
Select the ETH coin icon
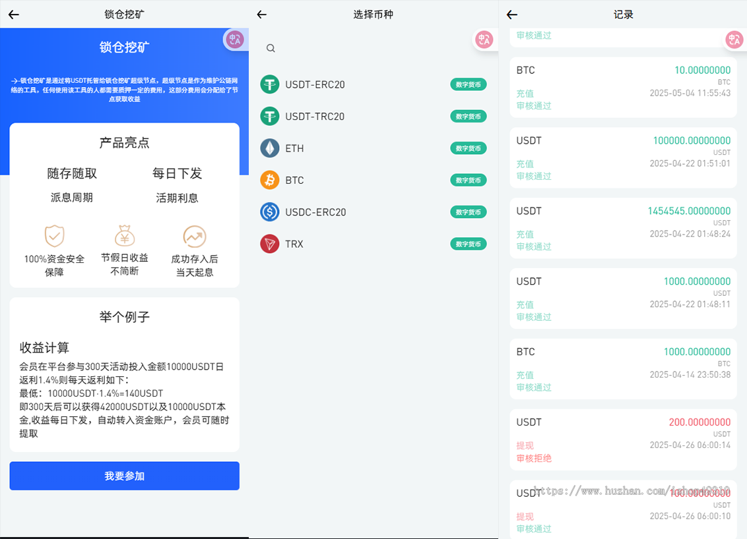[270, 148]
